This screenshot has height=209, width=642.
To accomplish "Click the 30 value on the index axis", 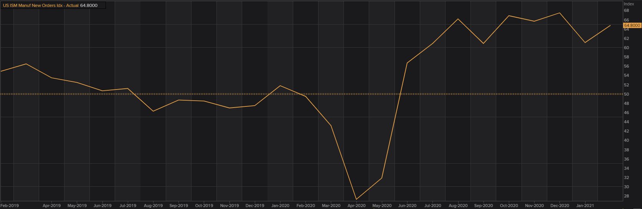I will coord(626,187).
